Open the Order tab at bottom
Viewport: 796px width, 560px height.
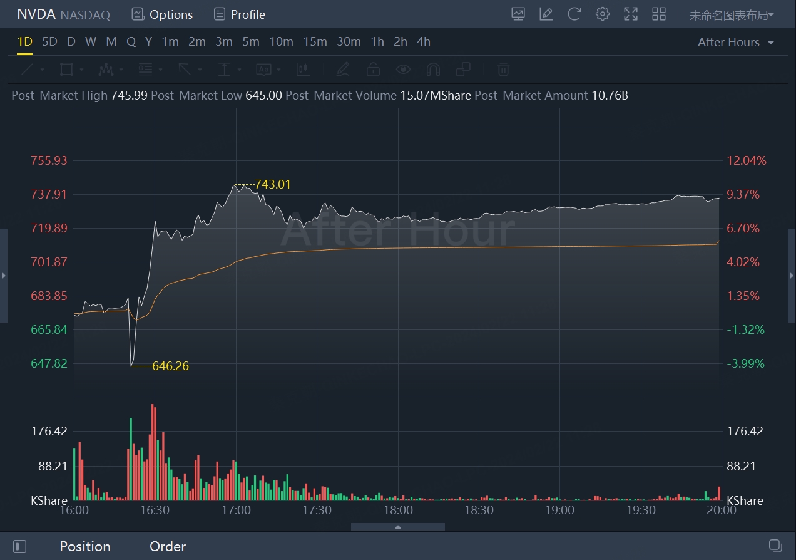click(168, 546)
